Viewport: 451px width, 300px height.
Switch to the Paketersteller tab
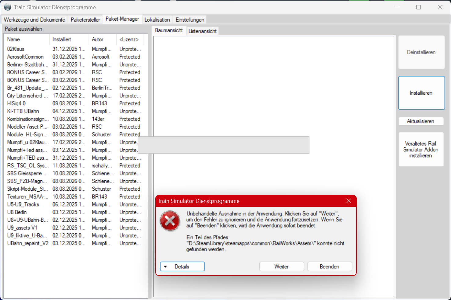[85, 20]
